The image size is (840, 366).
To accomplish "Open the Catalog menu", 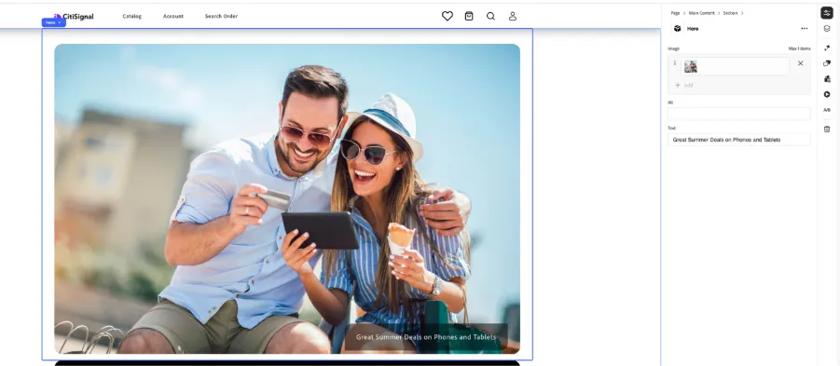I will click(131, 16).
